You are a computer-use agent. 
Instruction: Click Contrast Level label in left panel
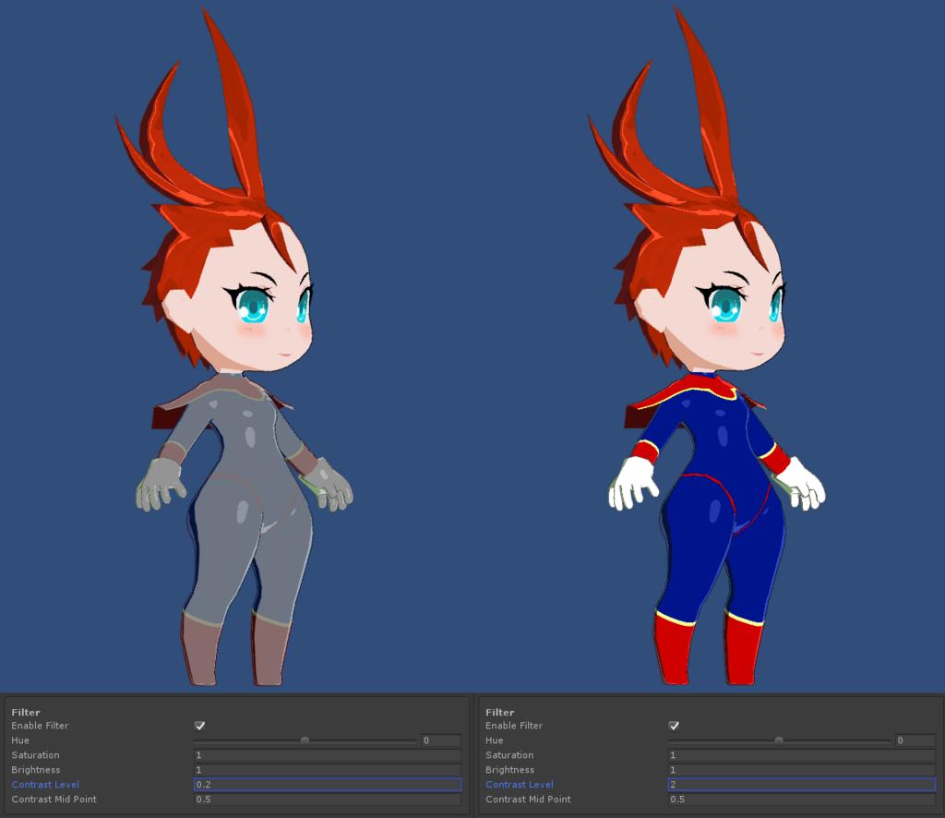click(x=45, y=784)
